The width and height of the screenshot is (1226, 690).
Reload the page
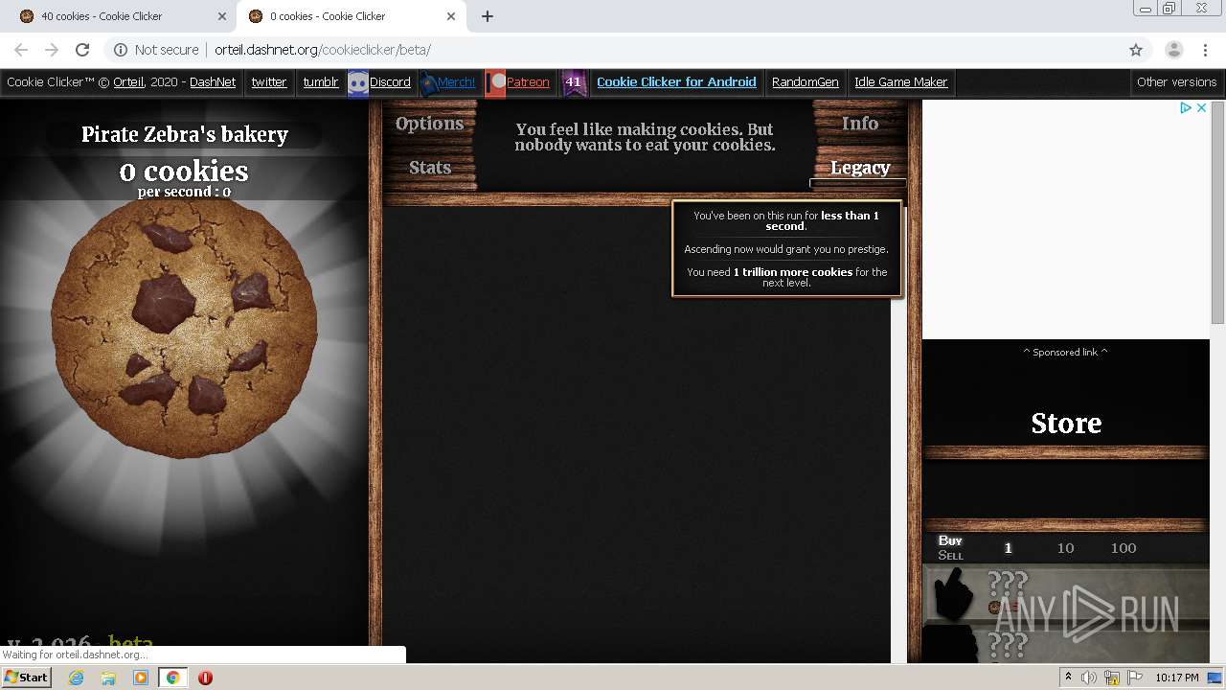coord(82,50)
